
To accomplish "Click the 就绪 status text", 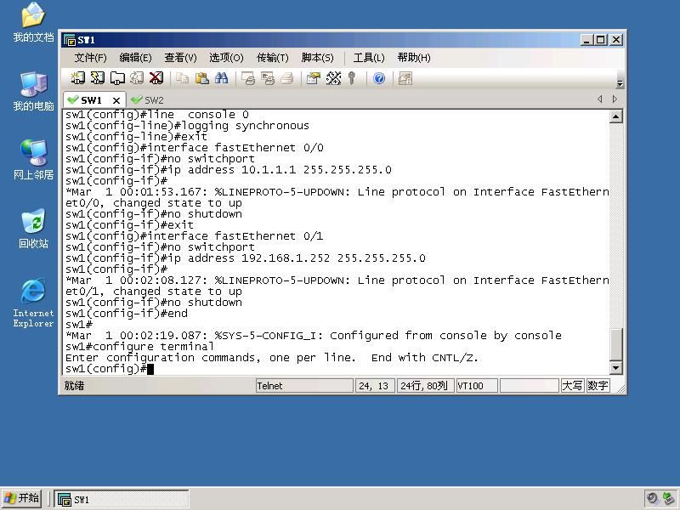I will pos(74,386).
